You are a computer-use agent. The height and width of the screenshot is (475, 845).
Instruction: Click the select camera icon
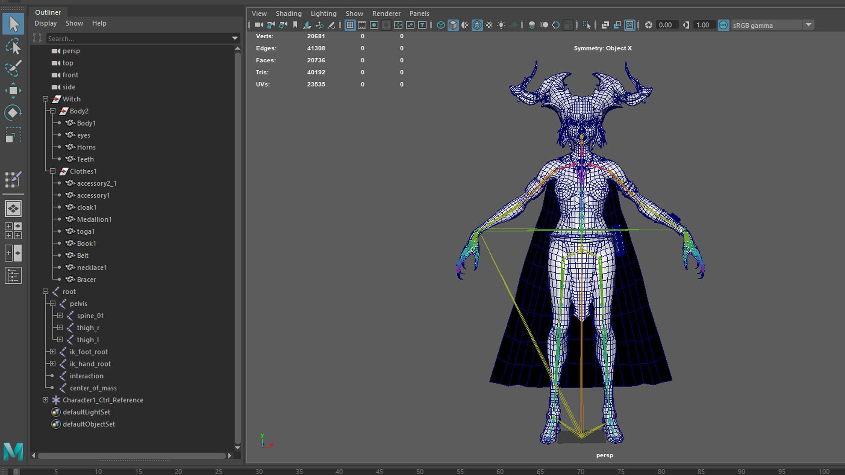pos(259,25)
